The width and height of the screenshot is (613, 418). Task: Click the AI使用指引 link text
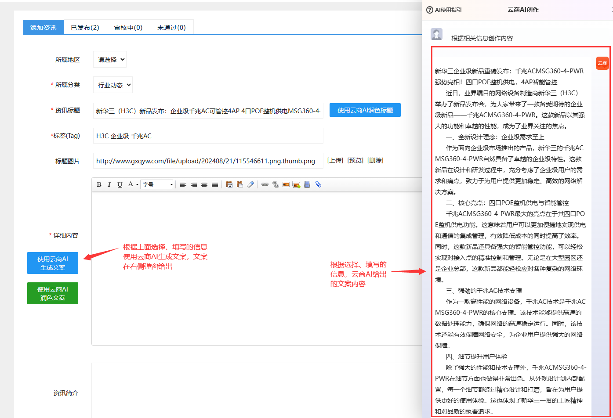point(448,10)
